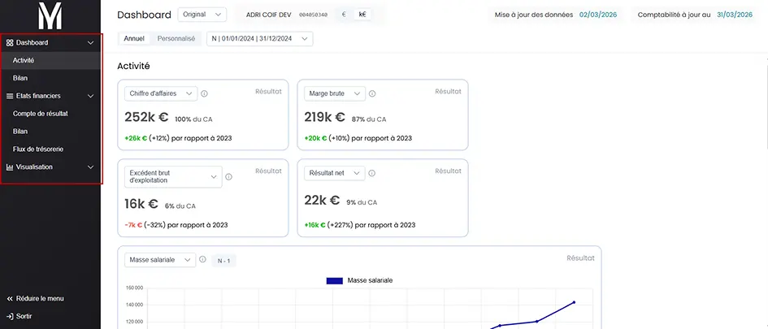Click the M logo in the sidebar
768x329 pixels.
(x=50, y=15)
